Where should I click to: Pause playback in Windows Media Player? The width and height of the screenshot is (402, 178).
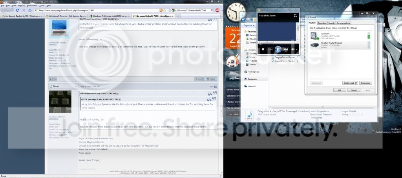[278, 49]
